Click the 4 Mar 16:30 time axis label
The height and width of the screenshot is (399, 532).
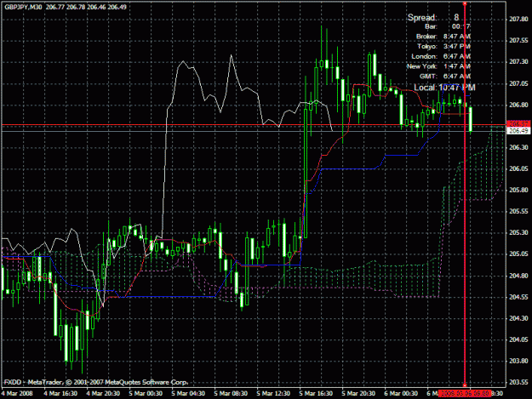click(x=60, y=394)
